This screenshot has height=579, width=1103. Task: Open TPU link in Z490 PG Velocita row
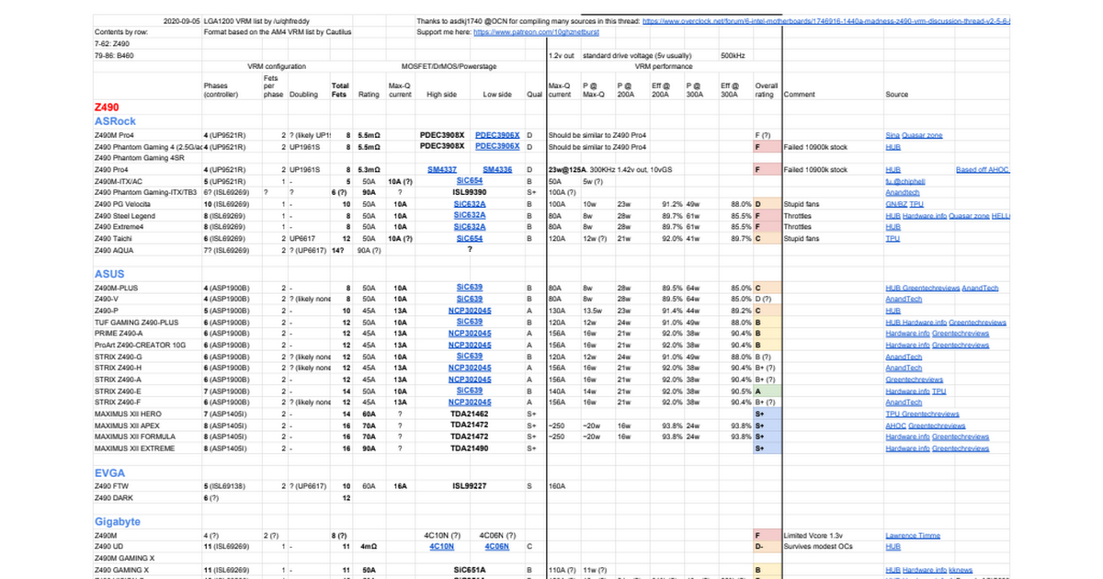tap(917, 204)
